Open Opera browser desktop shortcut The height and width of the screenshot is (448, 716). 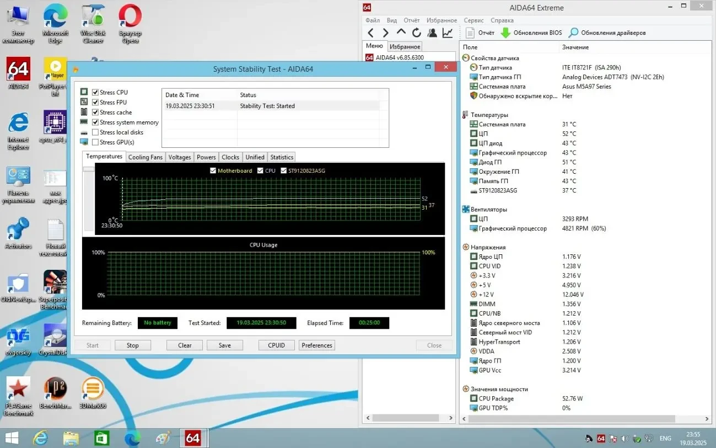pos(130,25)
